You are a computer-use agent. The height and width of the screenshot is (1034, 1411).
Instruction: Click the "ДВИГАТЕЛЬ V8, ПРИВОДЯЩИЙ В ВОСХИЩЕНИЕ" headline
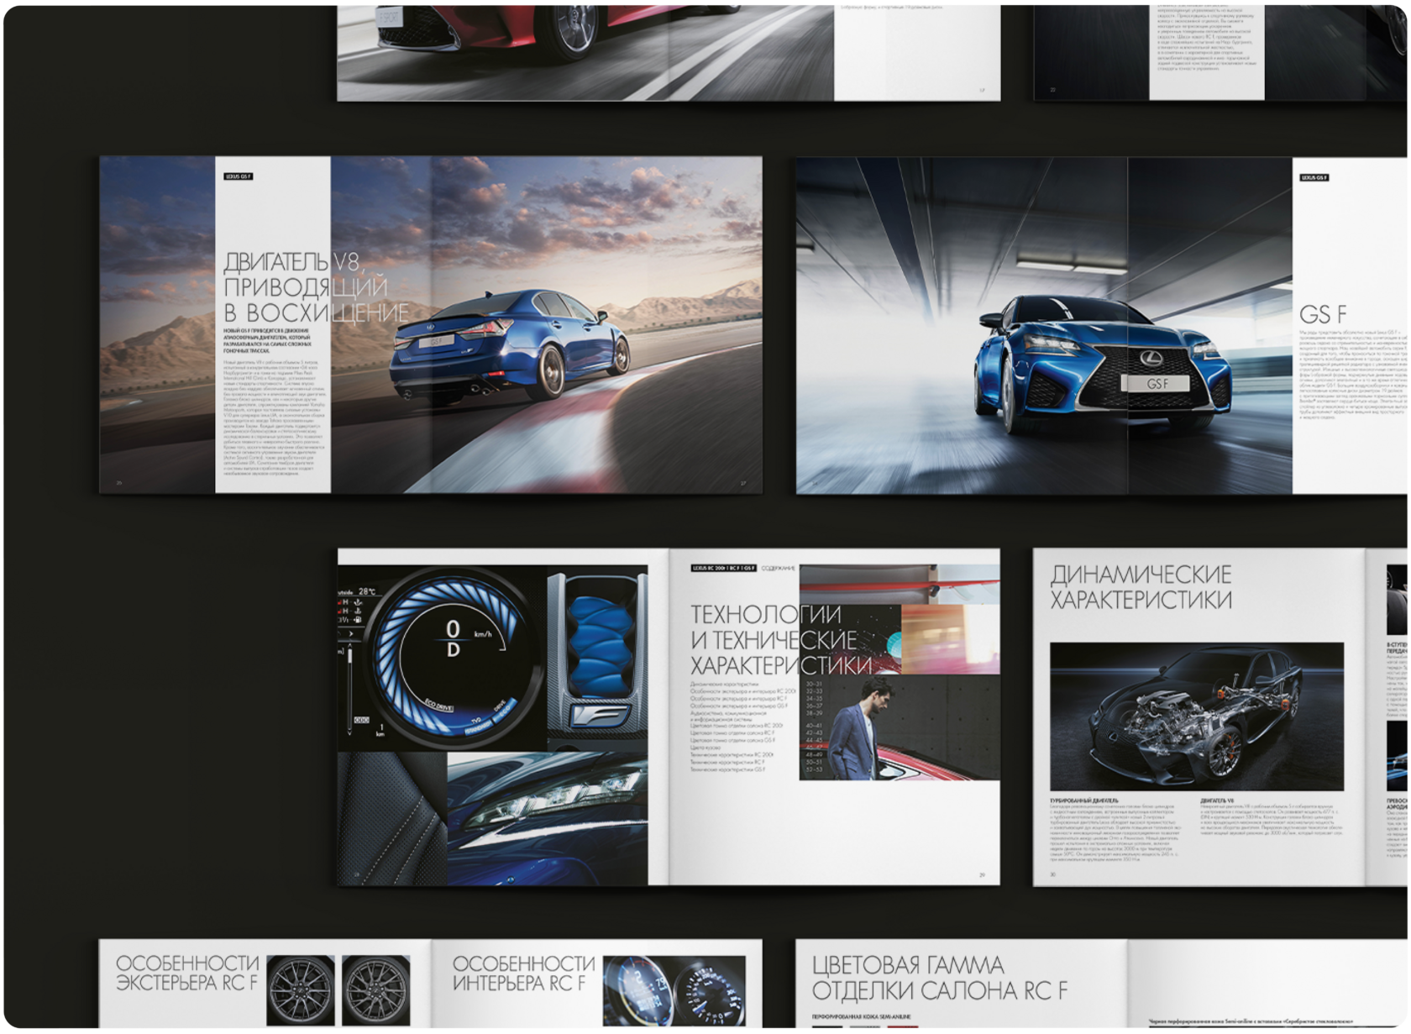point(317,287)
